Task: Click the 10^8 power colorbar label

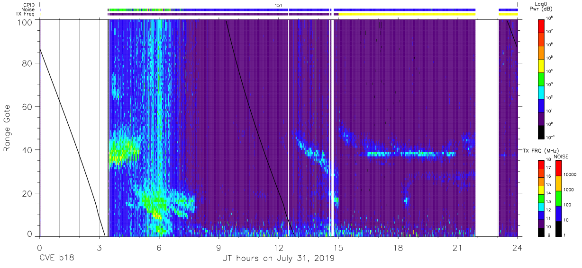Action: click(x=550, y=18)
